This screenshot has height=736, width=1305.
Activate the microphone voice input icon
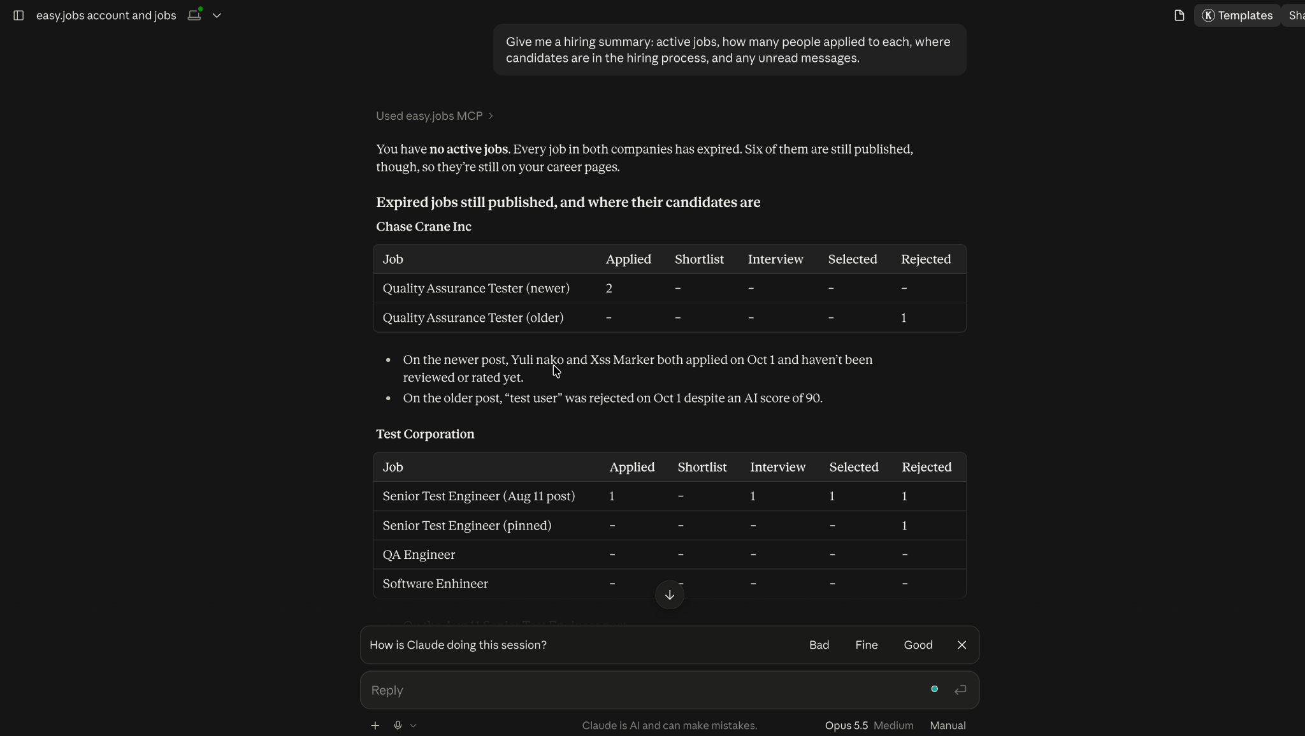tap(398, 725)
